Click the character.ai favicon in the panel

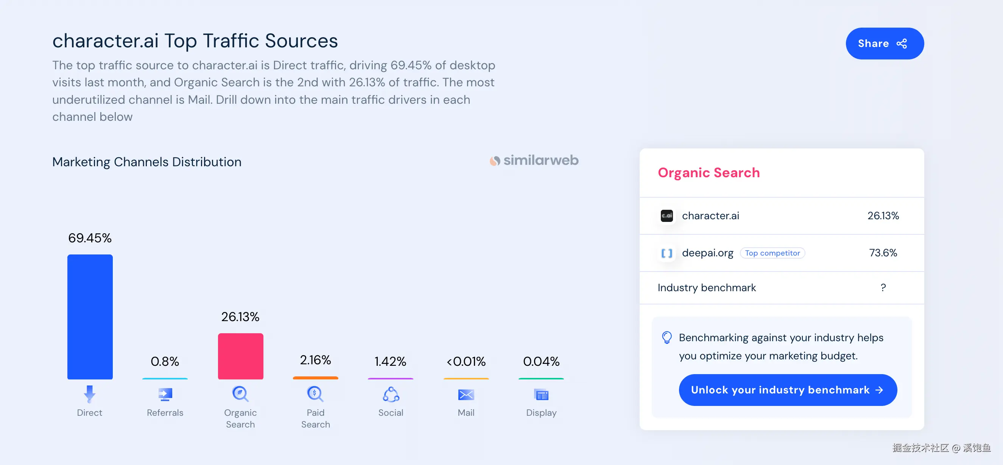click(x=667, y=215)
